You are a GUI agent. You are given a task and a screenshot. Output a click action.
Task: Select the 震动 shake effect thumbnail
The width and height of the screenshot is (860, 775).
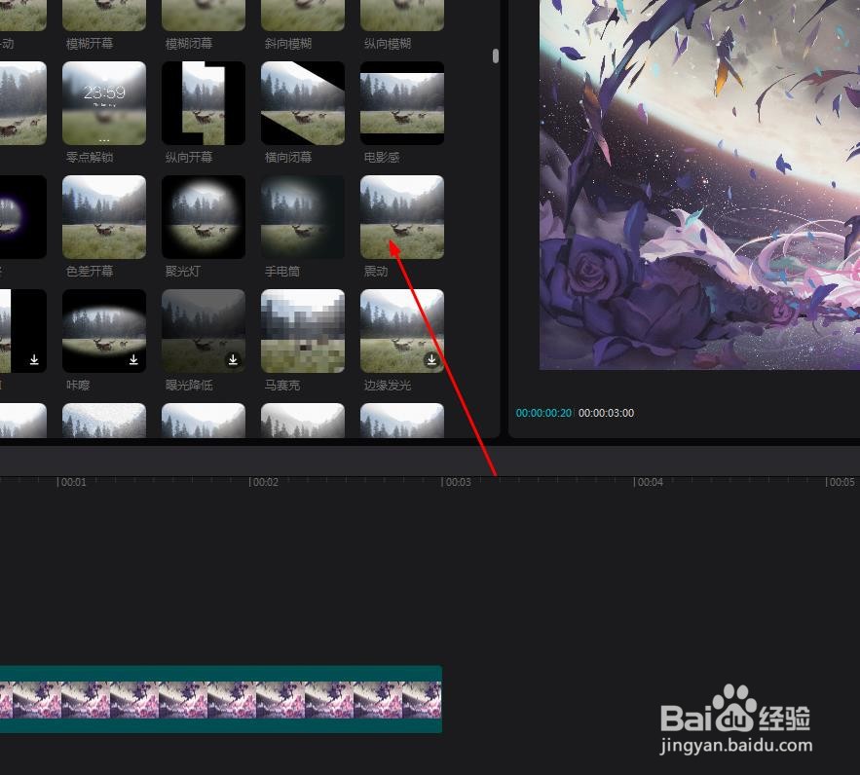[402, 217]
